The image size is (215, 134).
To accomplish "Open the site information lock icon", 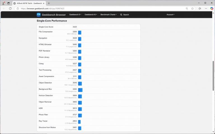I will (x=18, y=8).
